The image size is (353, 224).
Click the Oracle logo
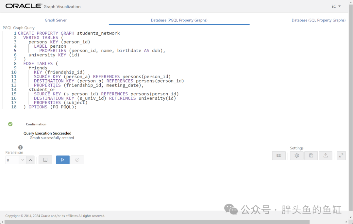24,6
